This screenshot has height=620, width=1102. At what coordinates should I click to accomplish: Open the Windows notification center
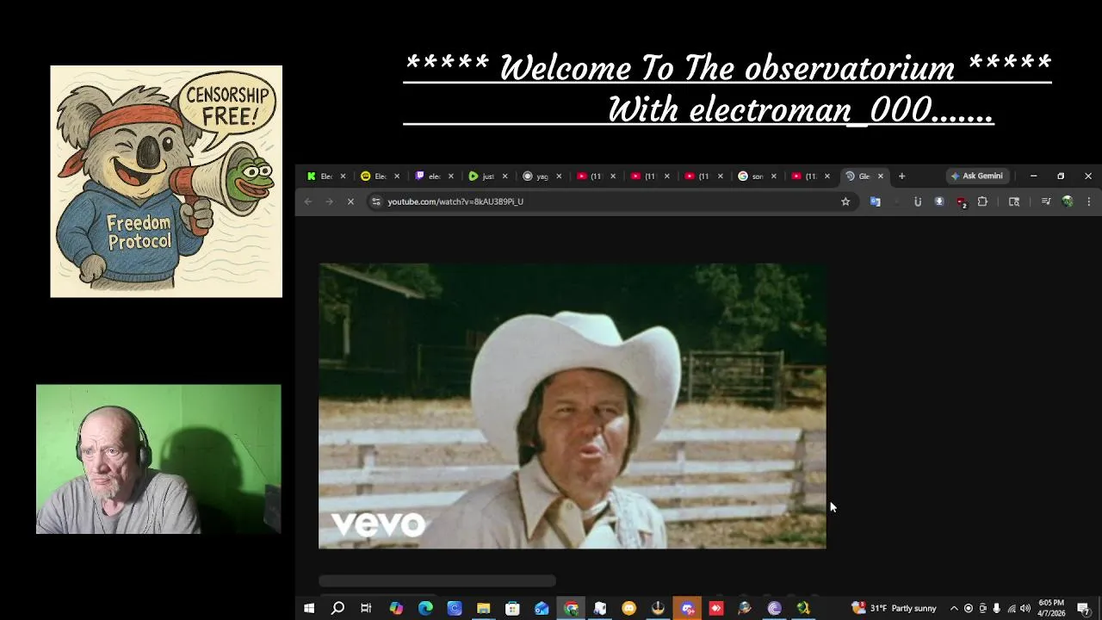[x=1083, y=609]
